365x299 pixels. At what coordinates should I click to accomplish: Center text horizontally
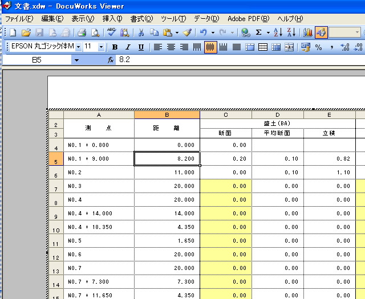pyautogui.click(x=171, y=47)
